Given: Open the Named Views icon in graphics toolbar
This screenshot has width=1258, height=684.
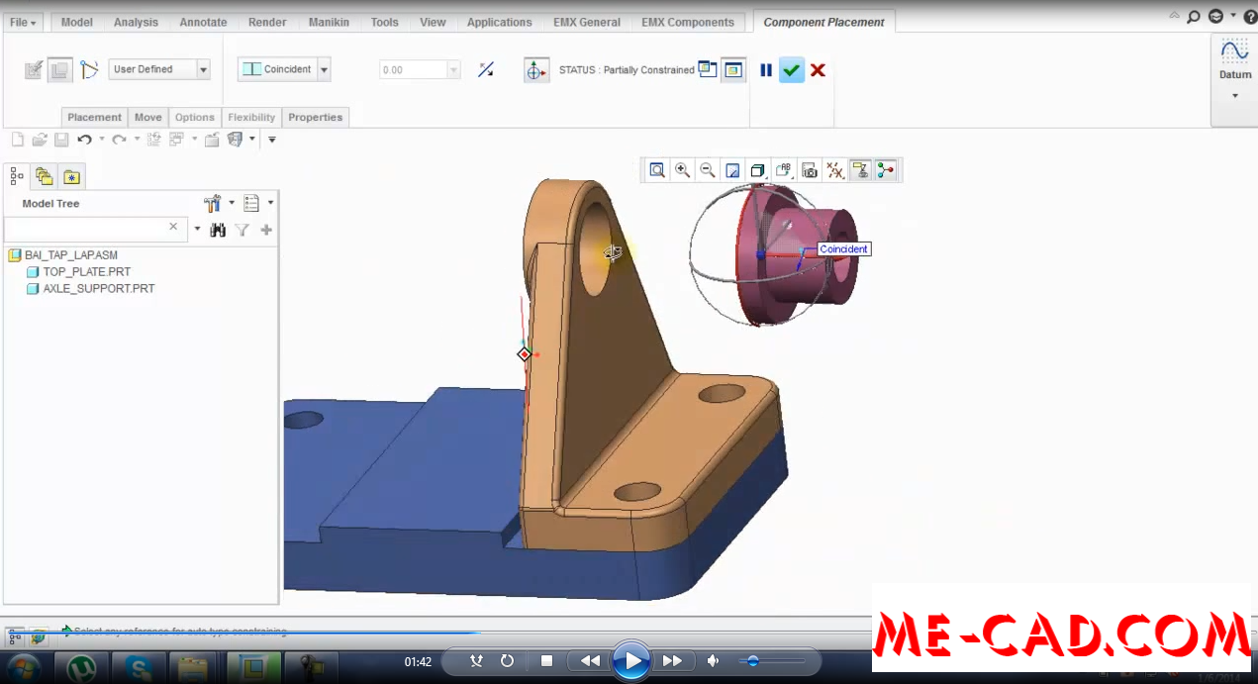Looking at the screenshot, I should 758,169.
